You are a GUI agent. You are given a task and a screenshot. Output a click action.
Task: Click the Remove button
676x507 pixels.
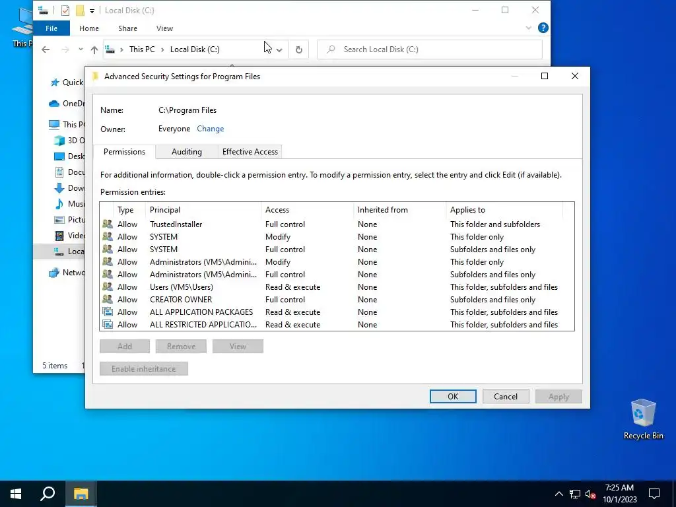pos(181,346)
